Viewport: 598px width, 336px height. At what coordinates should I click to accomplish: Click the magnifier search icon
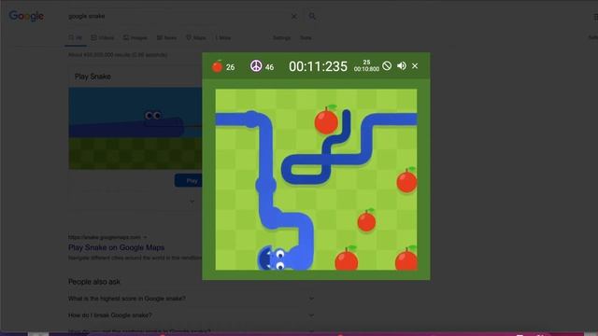coord(312,16)
